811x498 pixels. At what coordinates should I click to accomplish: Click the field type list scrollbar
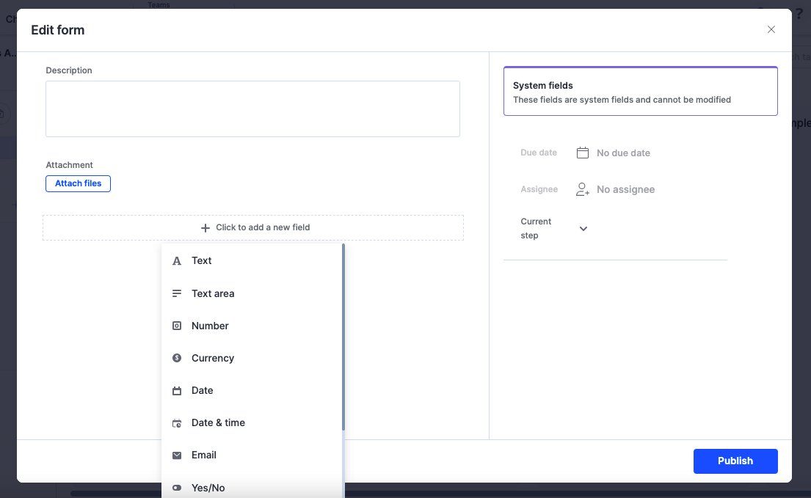tap(343, 337)
